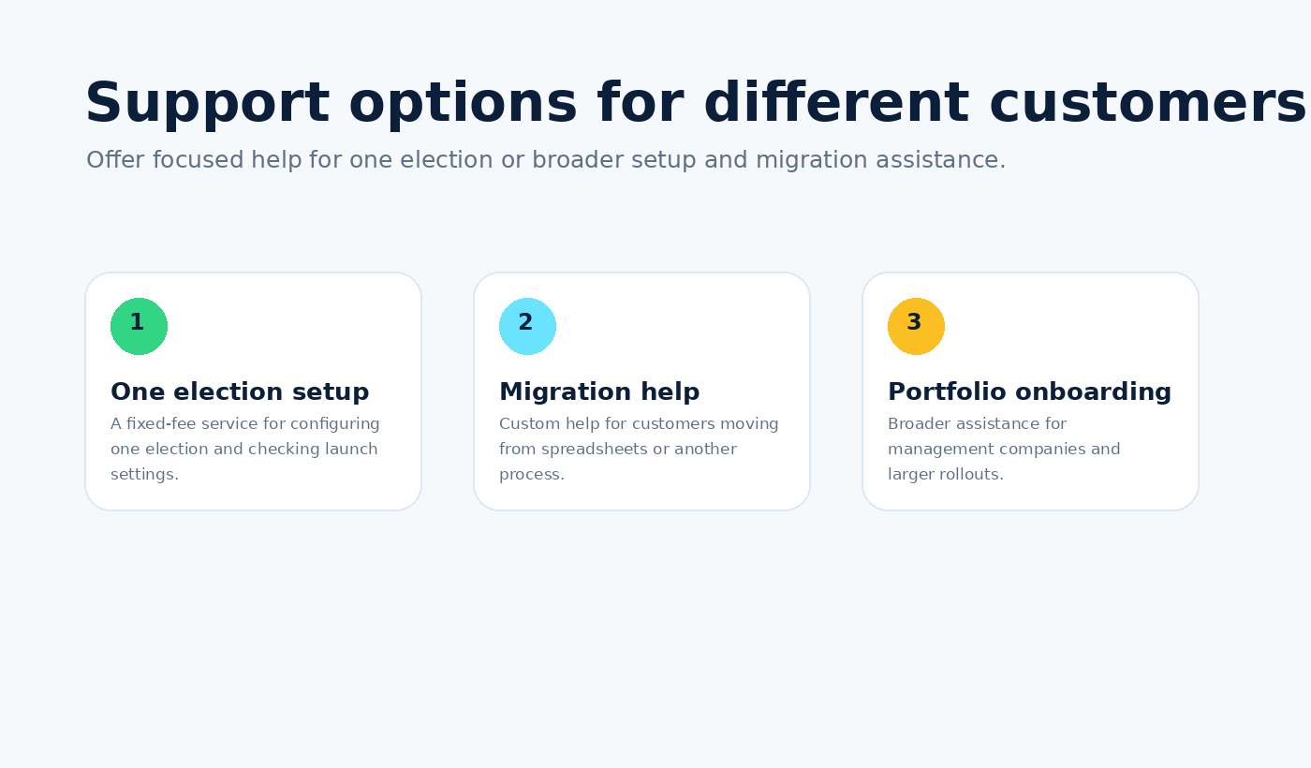Click the broader assistance description text

1004,450
